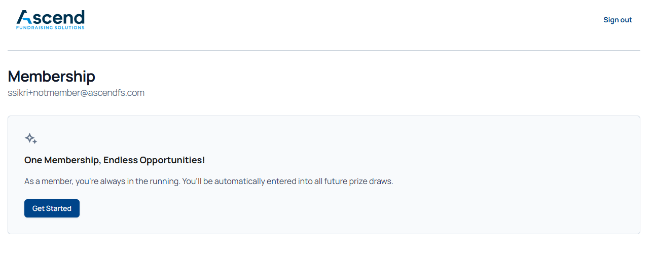Click the word running in the card description
Viewport: 653px width, 255px height.
point(163,181)
